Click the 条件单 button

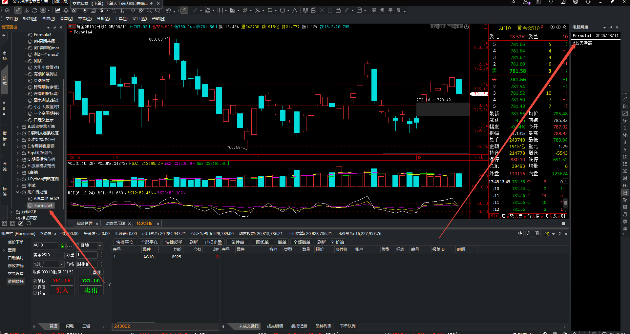coord(238,242)
